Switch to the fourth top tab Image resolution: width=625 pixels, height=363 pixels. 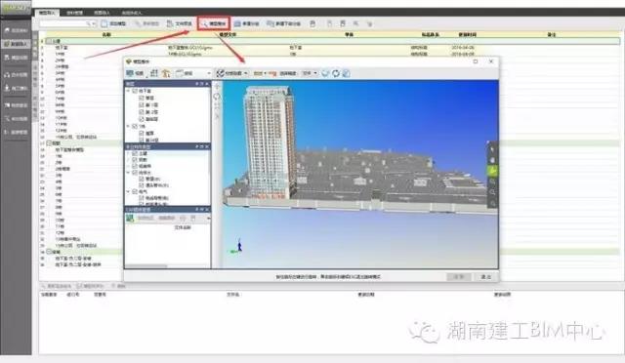(132, 13)
